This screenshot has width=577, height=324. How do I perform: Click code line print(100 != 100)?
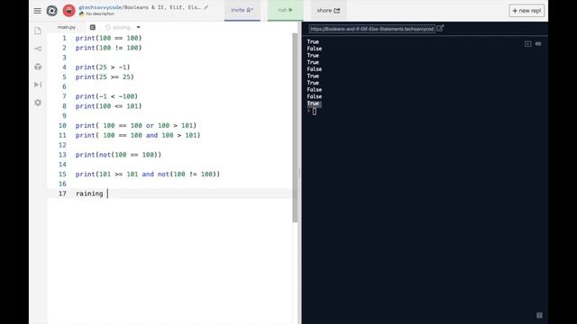pyautogui.click(x=108, y=48)
